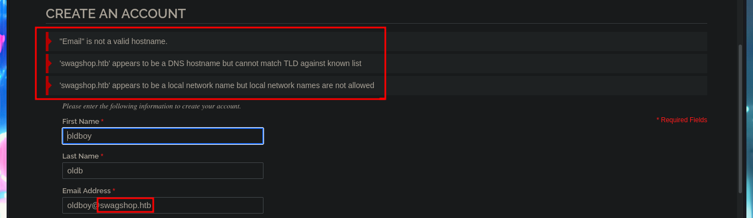Place cursor on swagshop.htb in email field
The height and width of the screenshot is (218, 753).
pyautogui.click(x=125, y=205)
